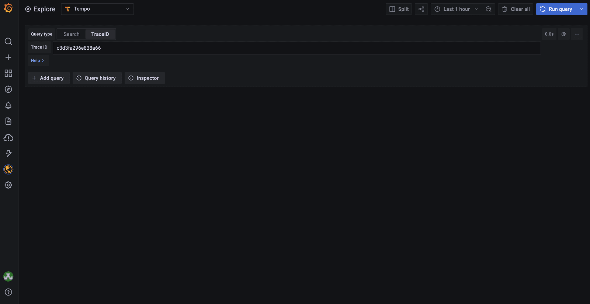Click the share shortened link icon
The height and width of the screenshot is (304, 590).
(421, 9)
